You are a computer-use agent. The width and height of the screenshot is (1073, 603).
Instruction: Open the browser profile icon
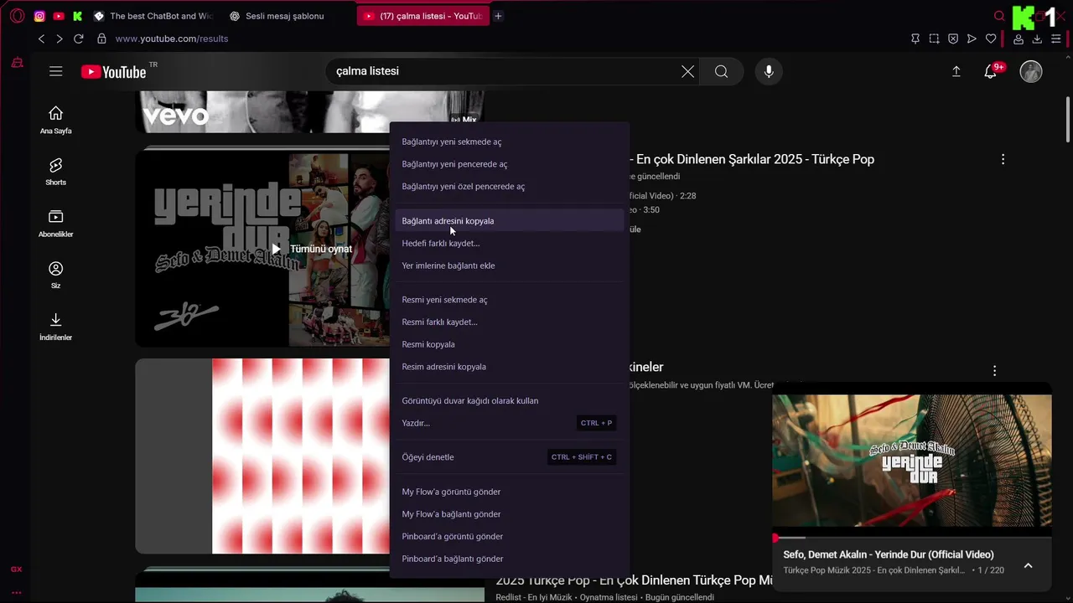(1019, 39)
